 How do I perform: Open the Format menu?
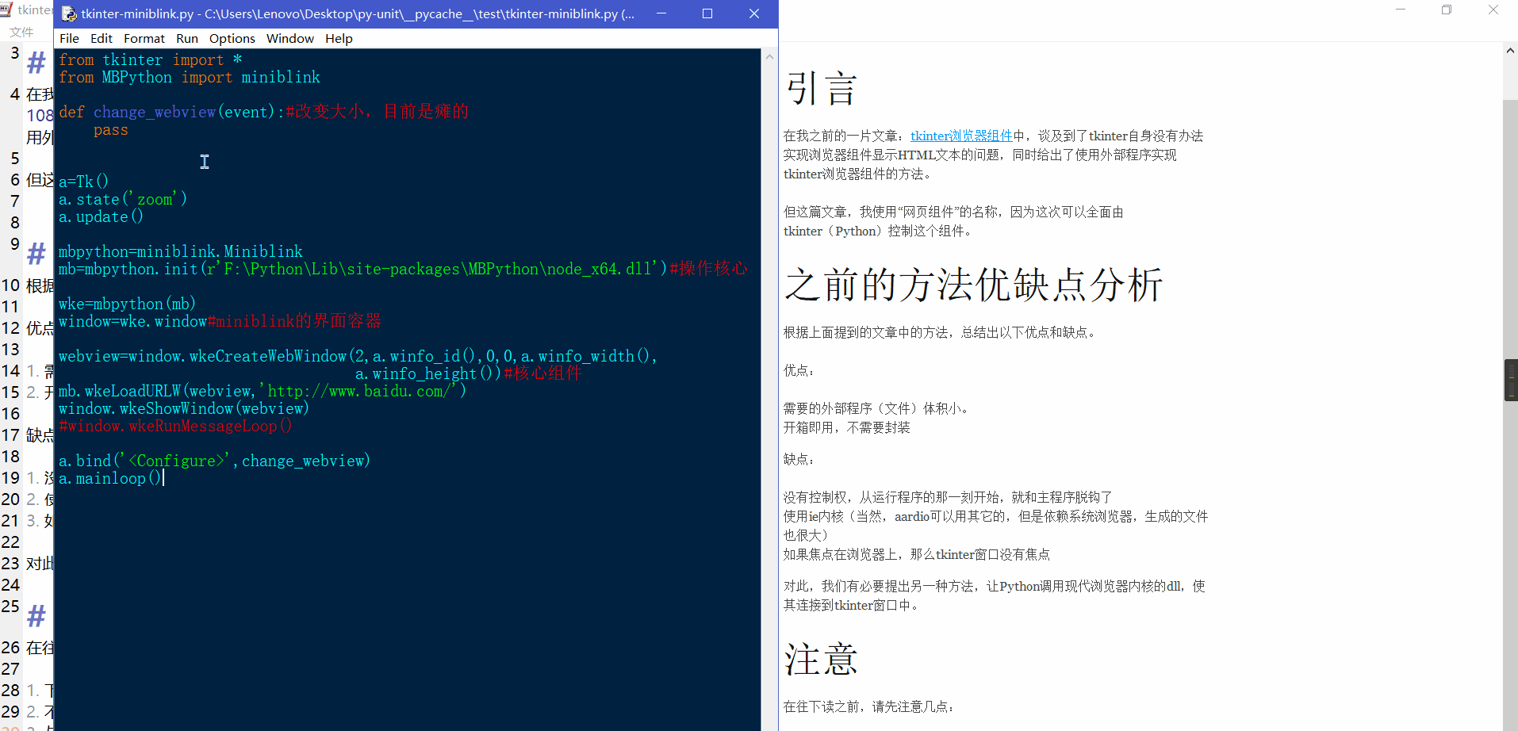tap(144, 38)
